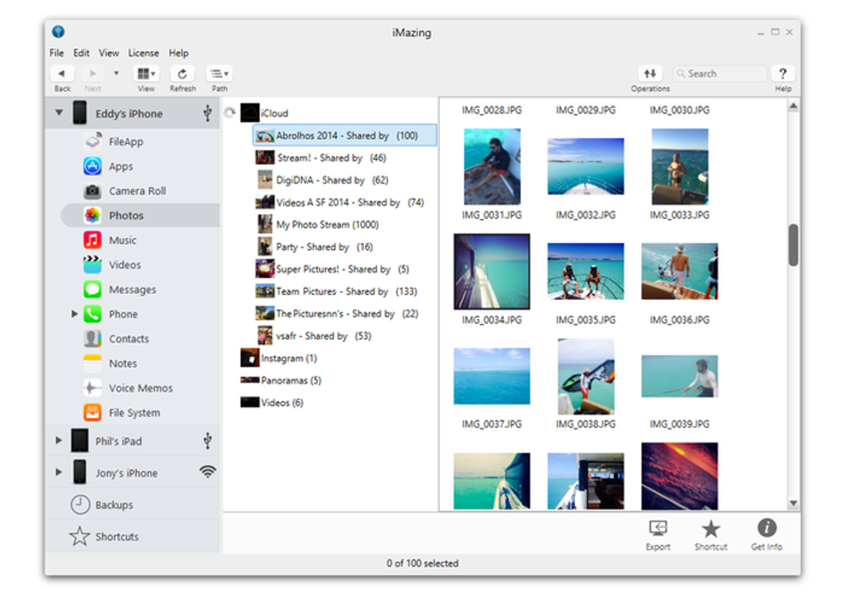Expand the Phil's iPad device tree
This screenshot has height=594, width=845.
pyautogui.click(x=59, y=441)
